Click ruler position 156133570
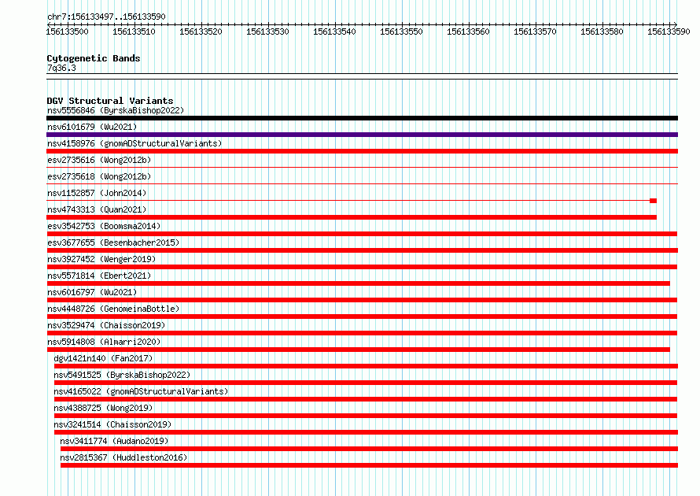This screenshot has height=496, width=700. (x=536, y=31)
